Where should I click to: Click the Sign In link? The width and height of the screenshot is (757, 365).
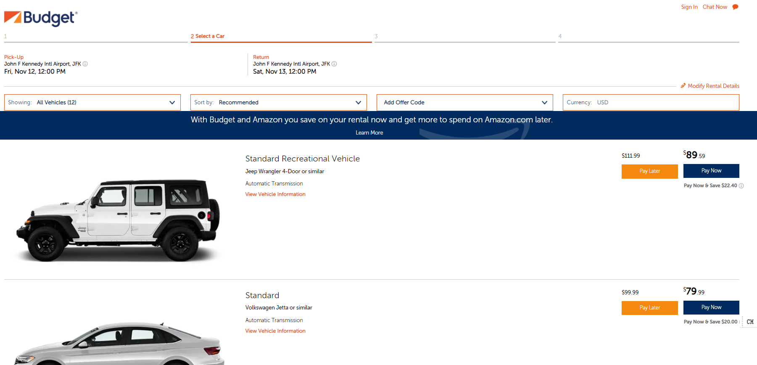(689, 7)
